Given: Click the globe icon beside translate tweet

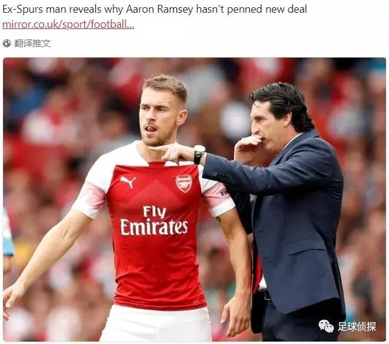Looking at the screenshot, I should (7, 44).
